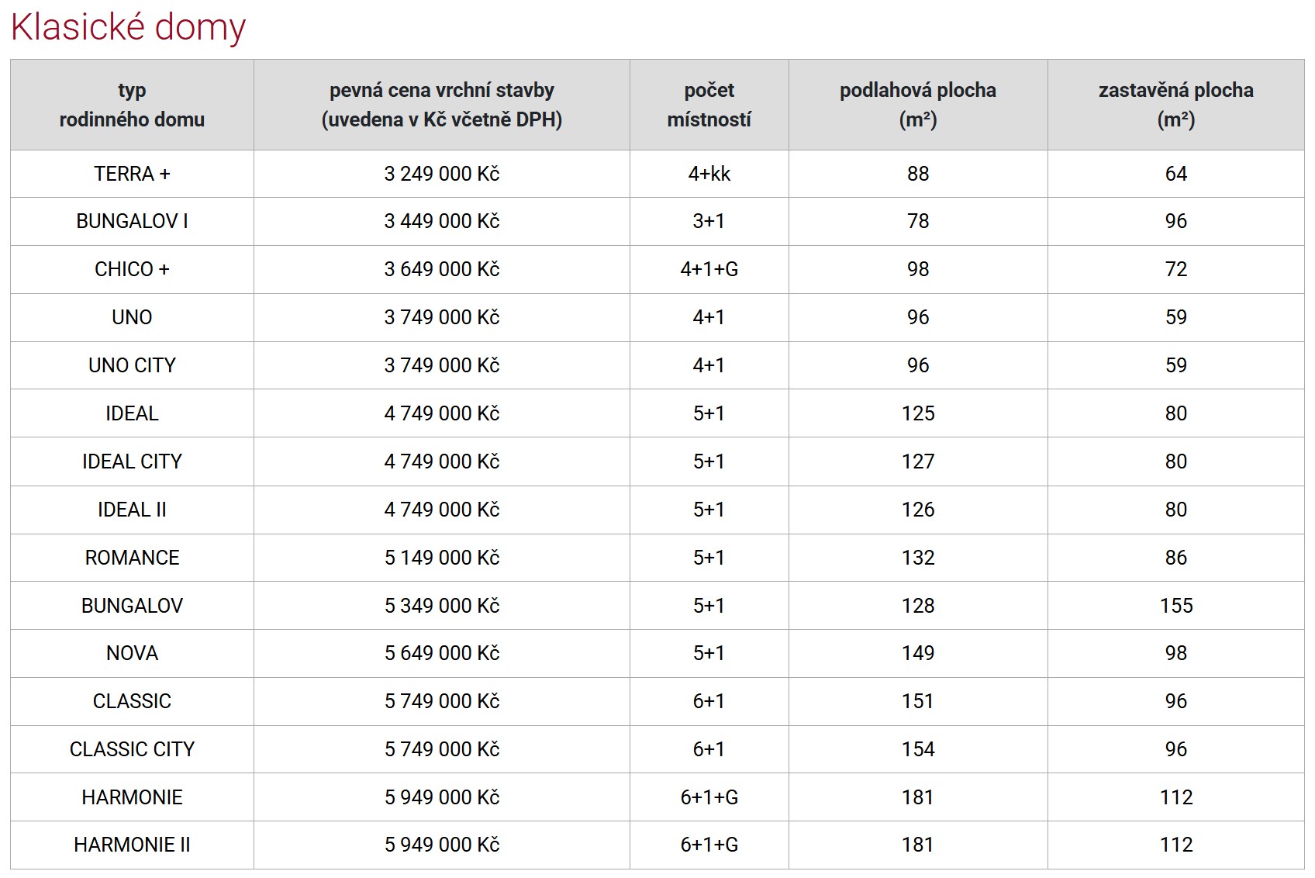
Task: Click the BUNGALOV built-up area 155
Action: coord(1175,606)
